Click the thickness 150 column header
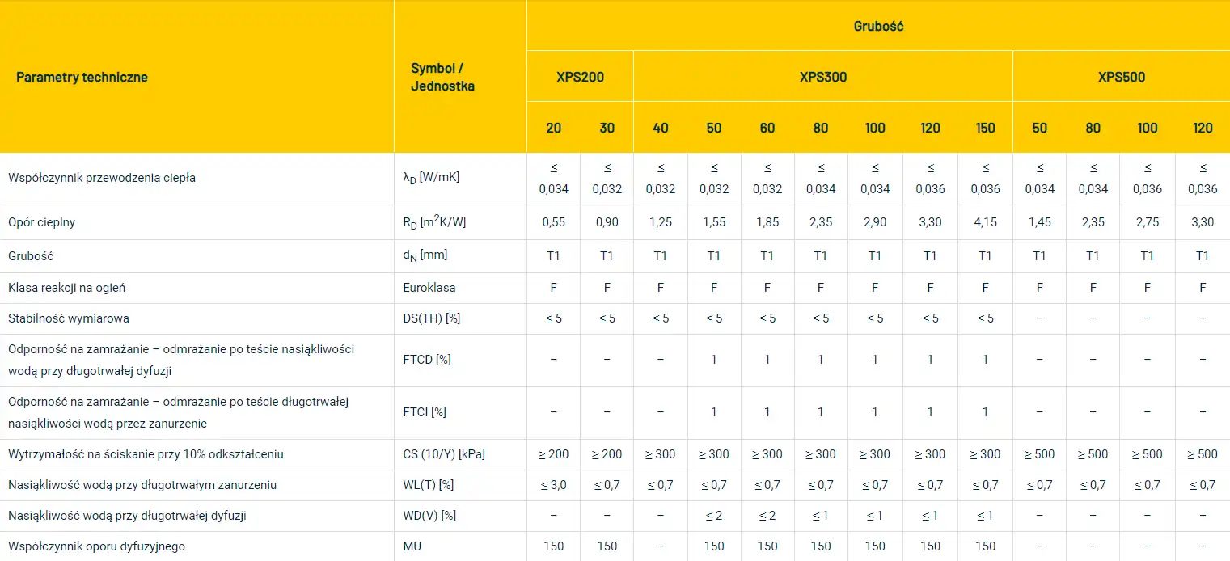The width and height of the screenshot is (1230, 561). pyautogui.click(x=984, y=128)
